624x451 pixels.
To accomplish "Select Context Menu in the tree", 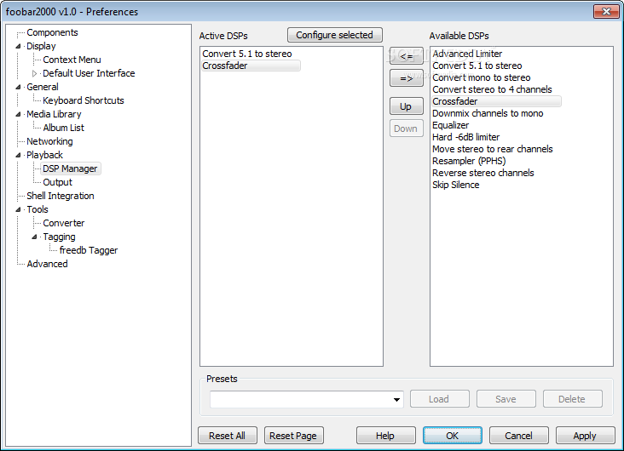I will tap(72, 60).
